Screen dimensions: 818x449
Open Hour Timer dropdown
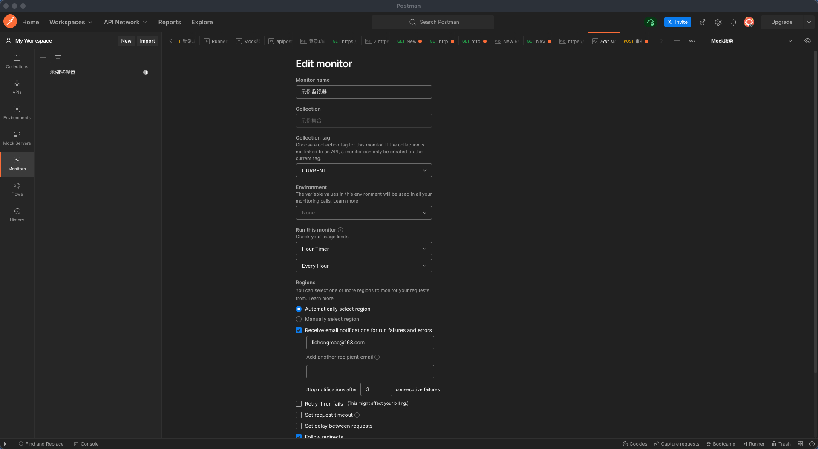pos(364,249)
